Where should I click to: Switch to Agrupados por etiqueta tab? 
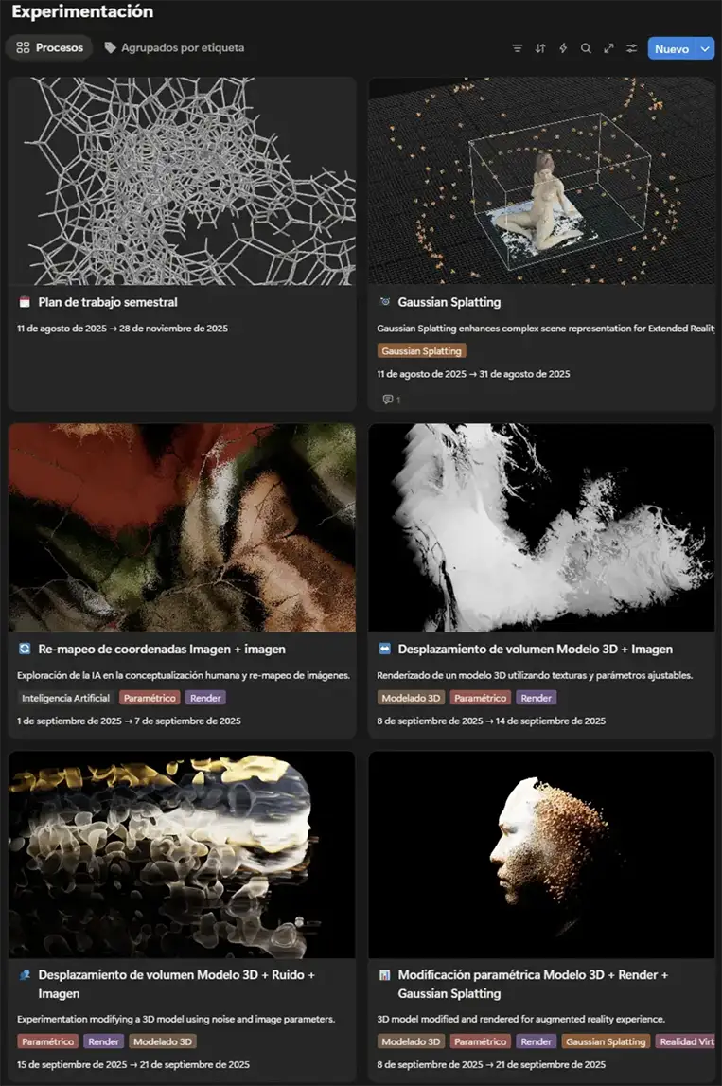[x=174, y=47]
